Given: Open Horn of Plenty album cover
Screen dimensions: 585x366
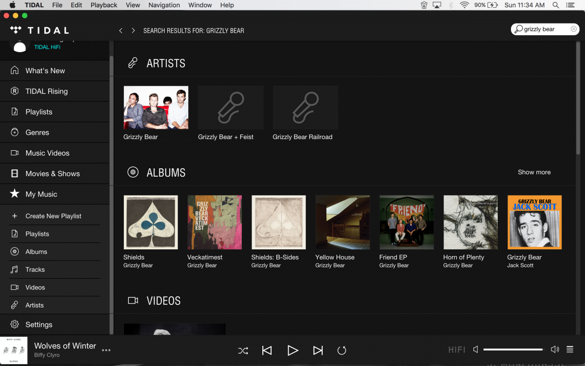Looking at the screenshot, I should (470, 223).
